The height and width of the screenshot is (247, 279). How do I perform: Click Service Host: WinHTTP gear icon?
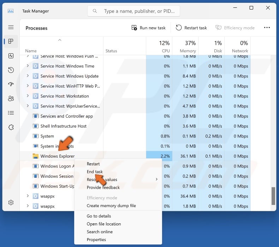click(x=35, y=86)
